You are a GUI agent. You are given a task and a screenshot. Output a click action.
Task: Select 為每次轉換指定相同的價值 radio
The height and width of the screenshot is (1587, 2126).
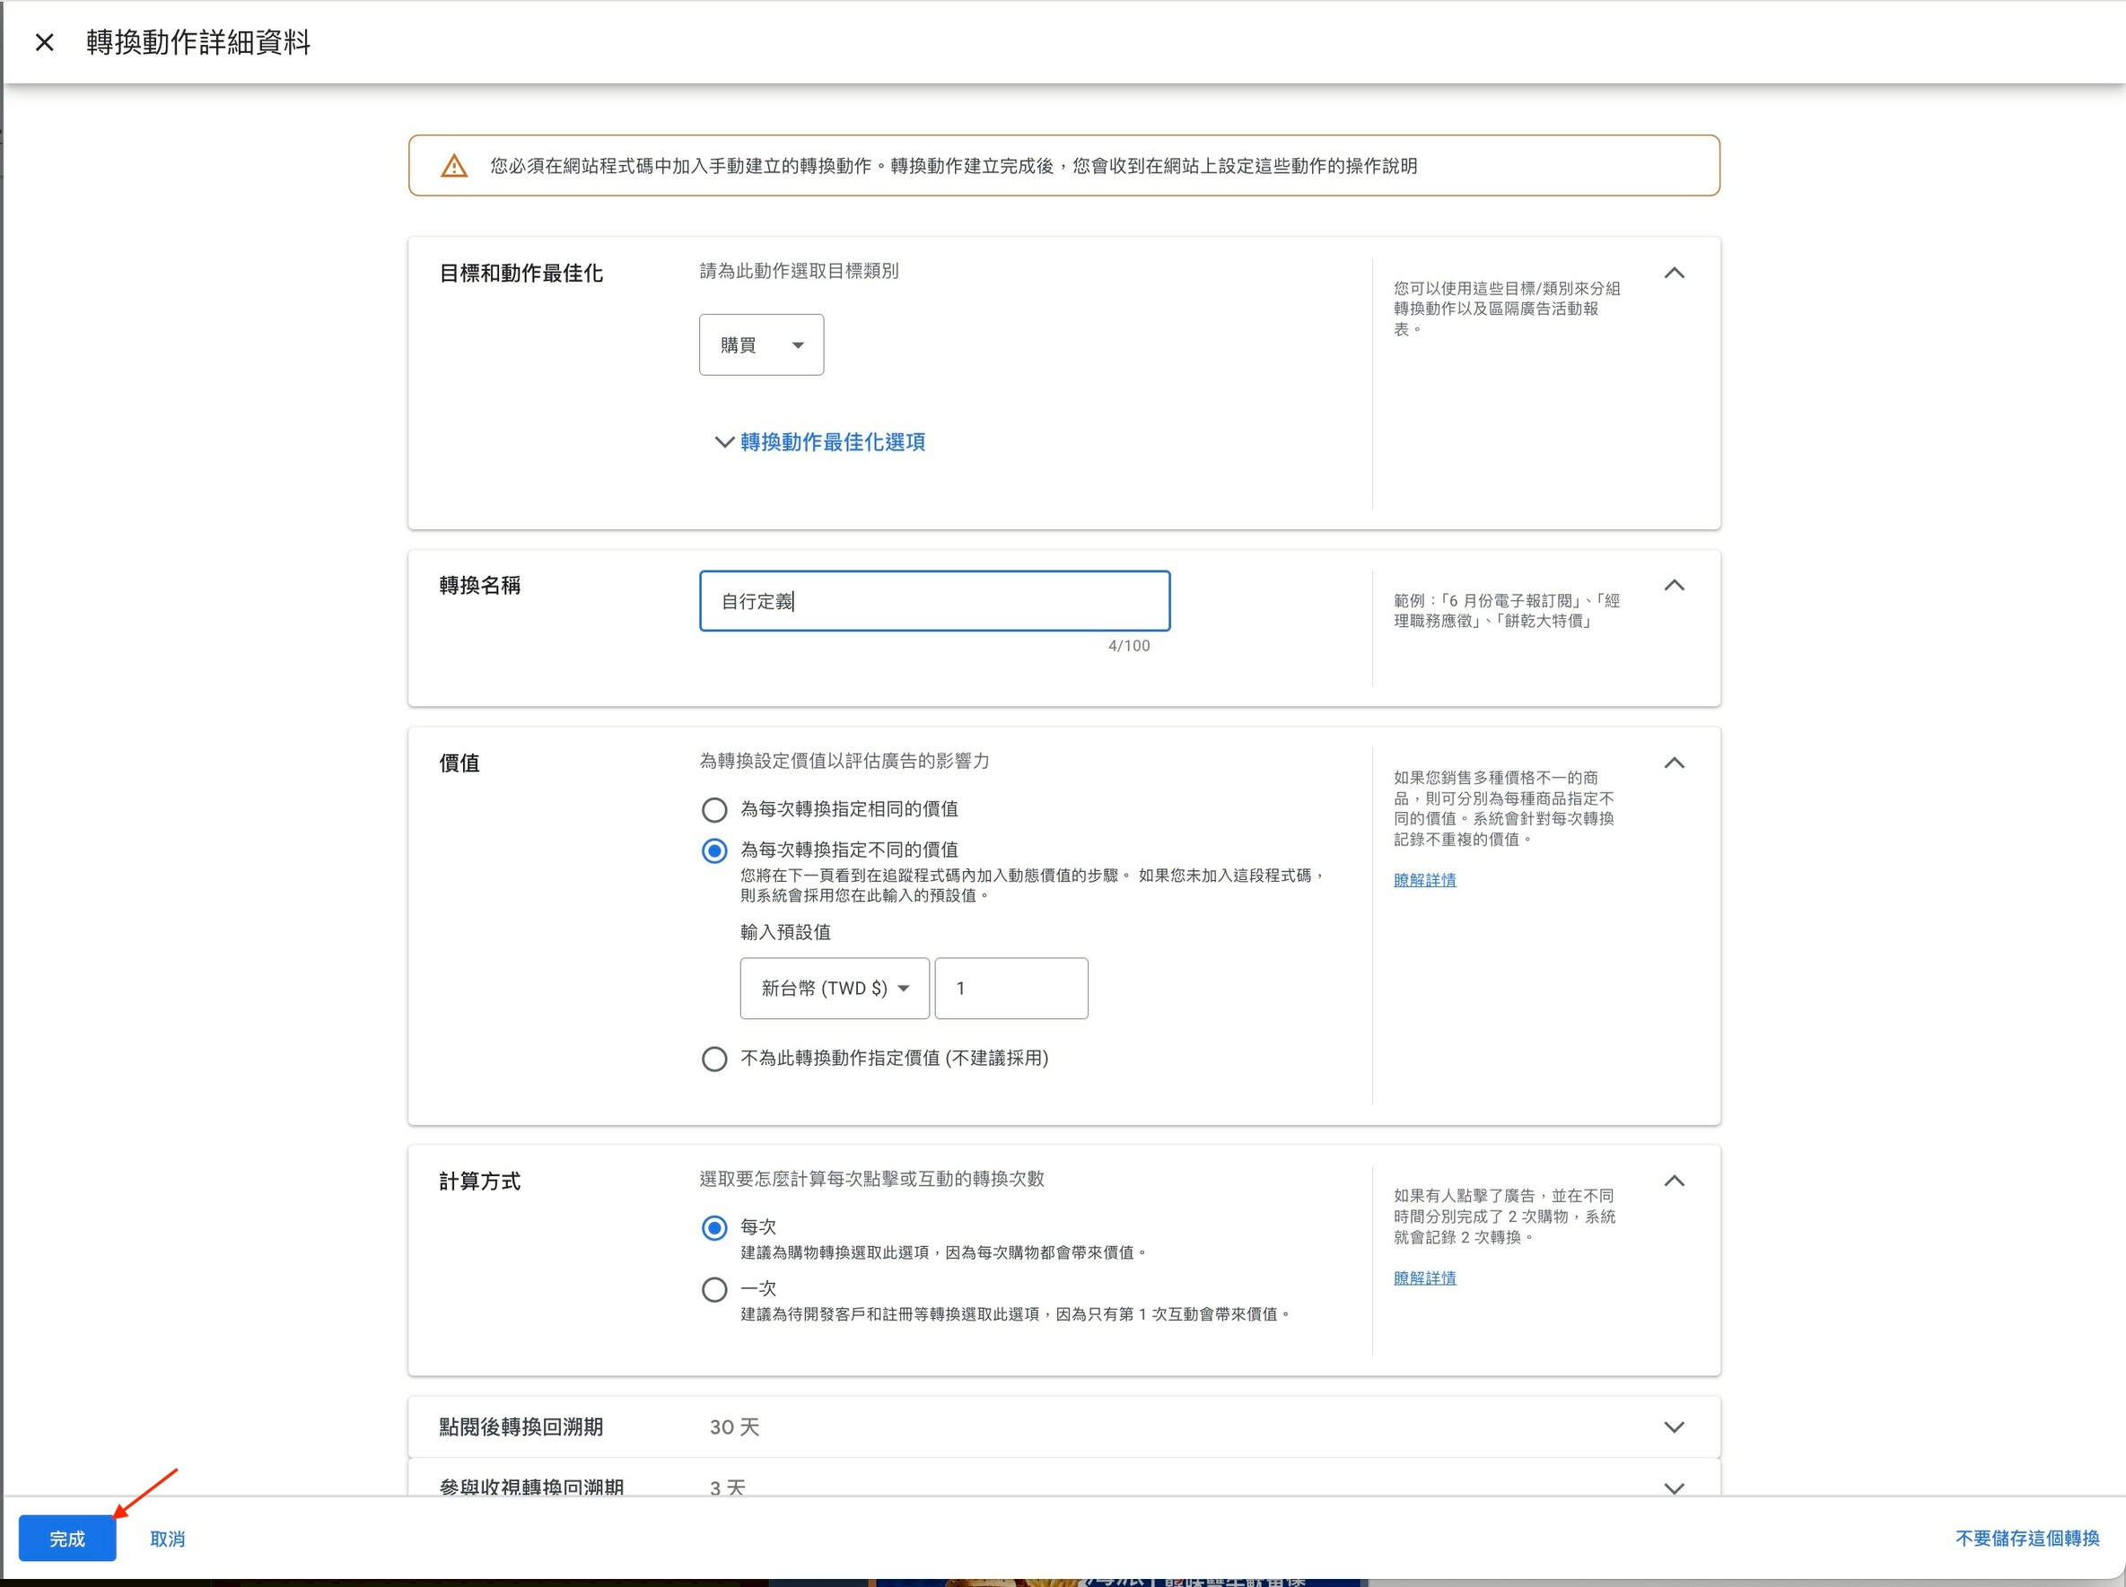coord(714,810)
